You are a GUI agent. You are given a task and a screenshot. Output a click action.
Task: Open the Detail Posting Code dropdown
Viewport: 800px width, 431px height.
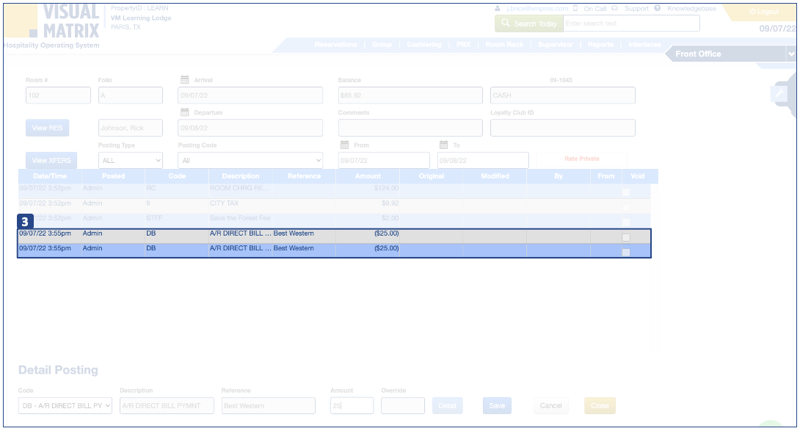(x=65, y=405)
